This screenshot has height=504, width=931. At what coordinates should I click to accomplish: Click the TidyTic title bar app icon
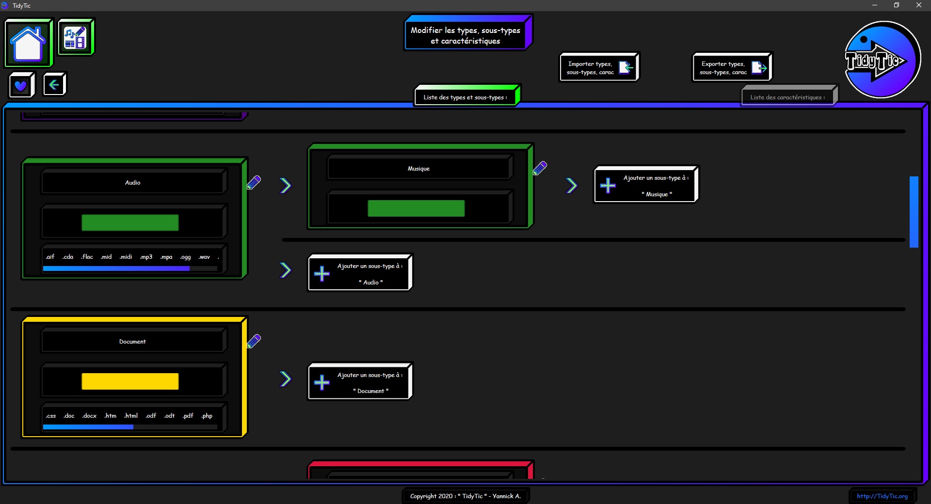[5, 5]
